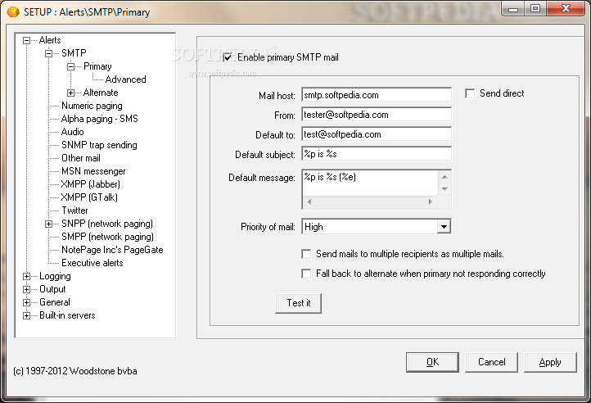This screenshot has height=403, width=591.
Task: Expand the Logging tree node
Action: (26, 276)
